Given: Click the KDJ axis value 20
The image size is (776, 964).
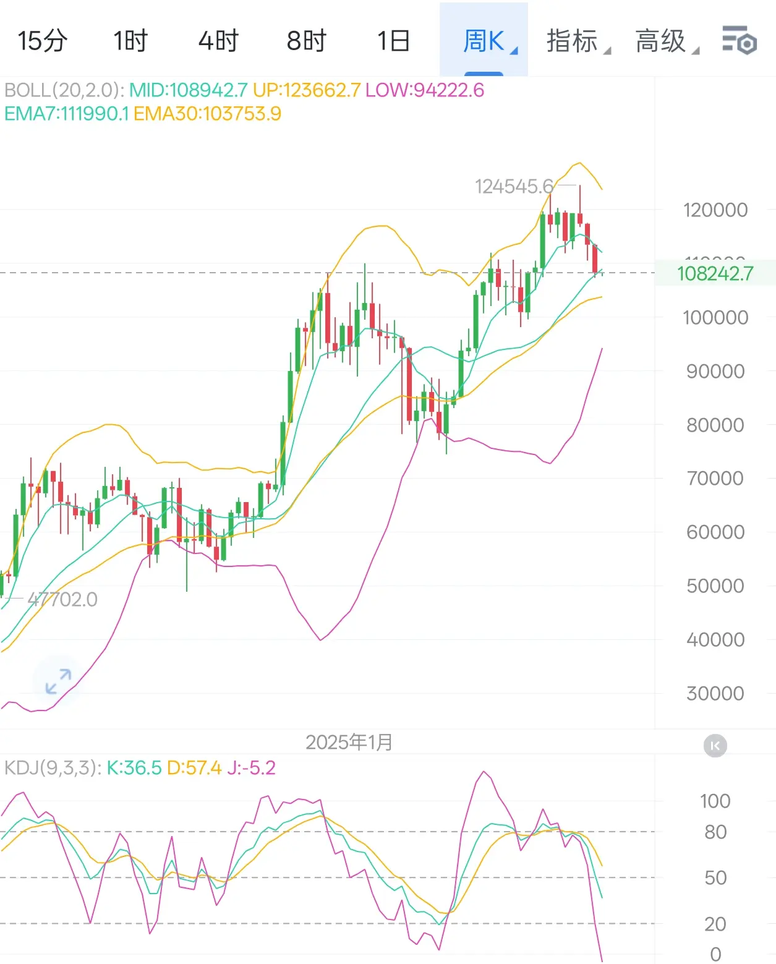Looking at the screenshot, I should (x=715, y=924).
